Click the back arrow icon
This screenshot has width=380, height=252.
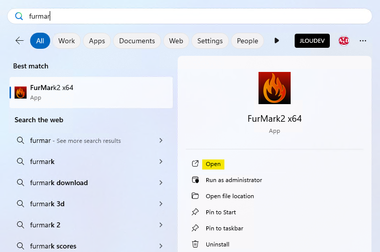tap(20, 41)
